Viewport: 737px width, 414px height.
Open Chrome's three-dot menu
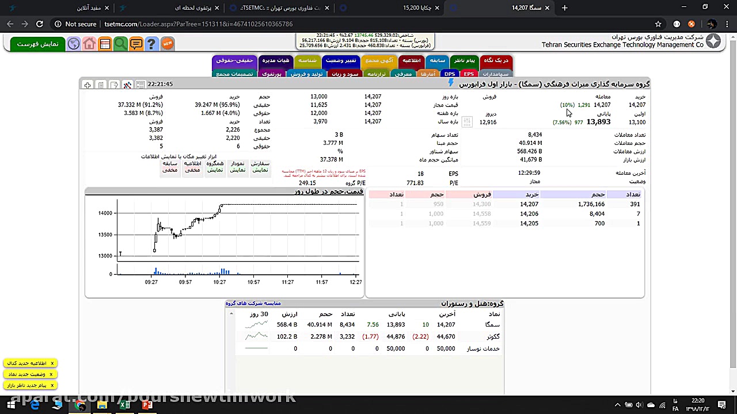[x=726, y=24]
